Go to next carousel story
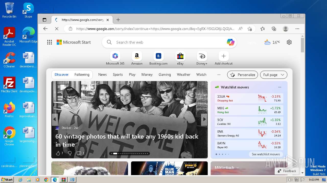The height and width of the screenshot is (183, 327). pos(204,119)
